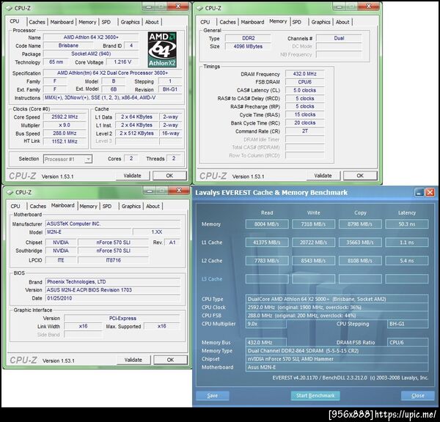Switch to CPU tab in bottom-left CPU-Z window
The width and height of the screenshot is (440, 422).
(15, 206)
